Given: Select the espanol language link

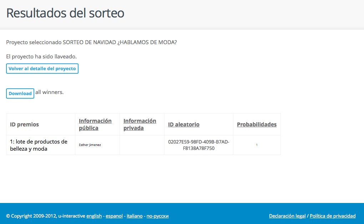Looking at the screenshot, I should pyautogui.click(x=114, y=216).
